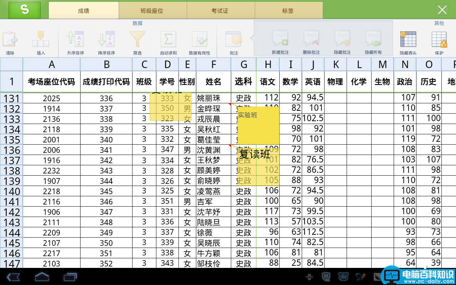Close the spreadsheet with X button

(442, 10)
